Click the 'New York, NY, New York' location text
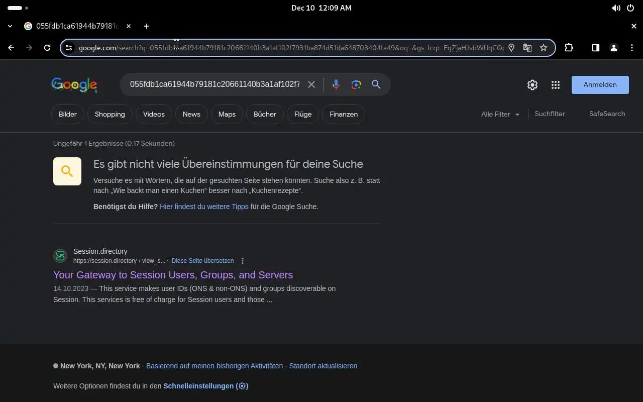 point(100,366)
